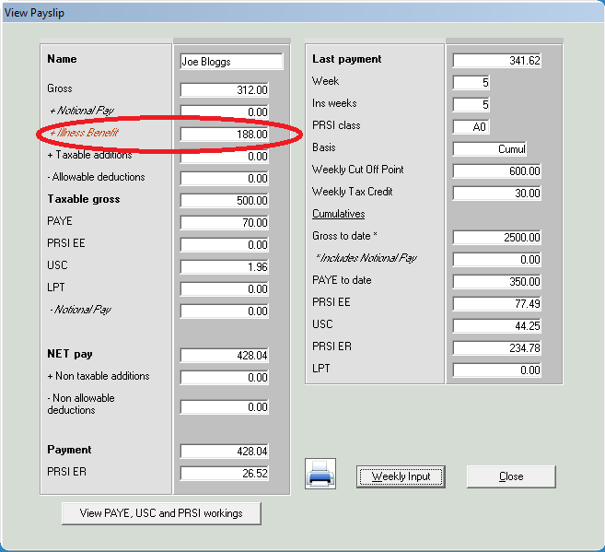
Task: Click Weekly Tax Credit field 30.00
Action: click(497, 193)
